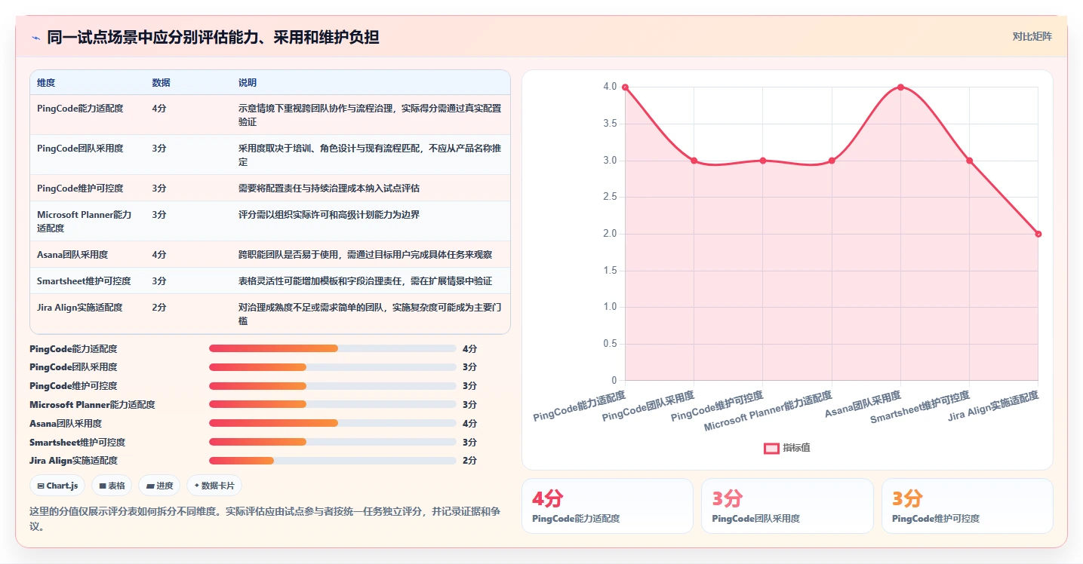Screen dimensions: 1083x564
Task: Click the Chart.js tag chip
Action: (x=57, y=486)
